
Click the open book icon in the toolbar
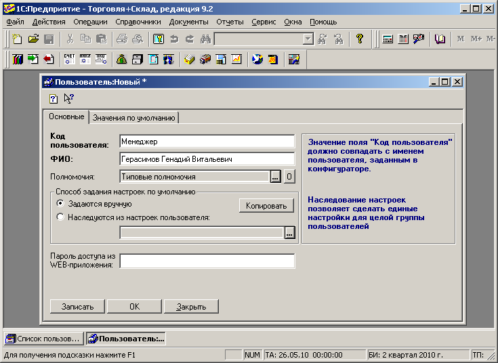(x=440, y=39)
